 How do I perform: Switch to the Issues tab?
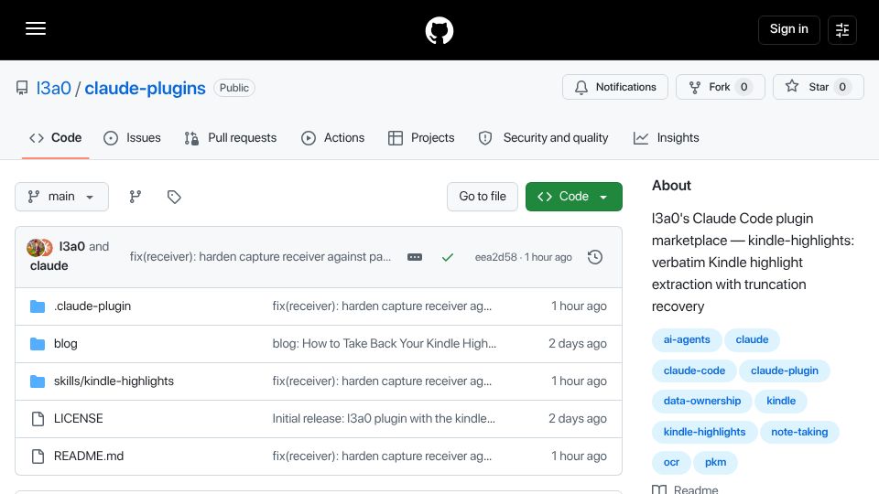pos(132,138)
